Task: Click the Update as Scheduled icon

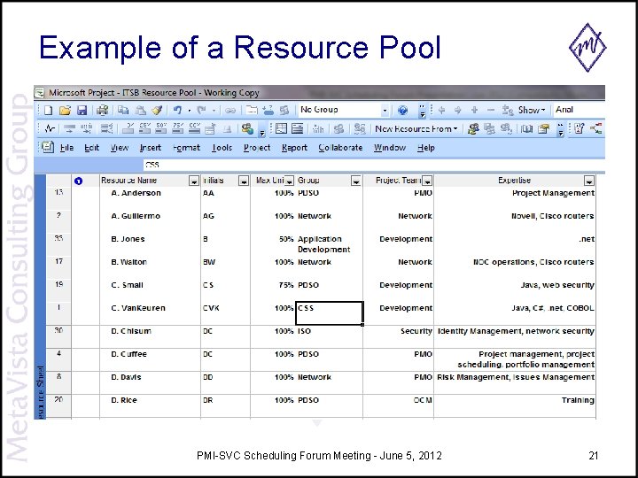Action: 70,129
